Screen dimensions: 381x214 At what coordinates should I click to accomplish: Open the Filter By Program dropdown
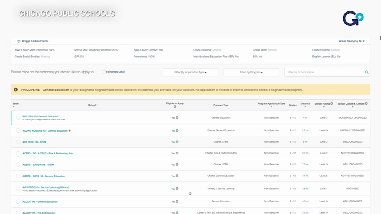[x=251, y=72]
